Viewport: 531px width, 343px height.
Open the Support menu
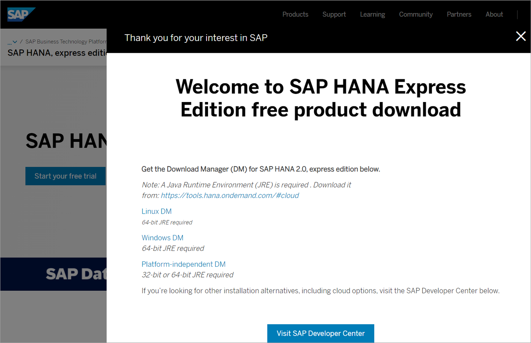click(334, 14)
